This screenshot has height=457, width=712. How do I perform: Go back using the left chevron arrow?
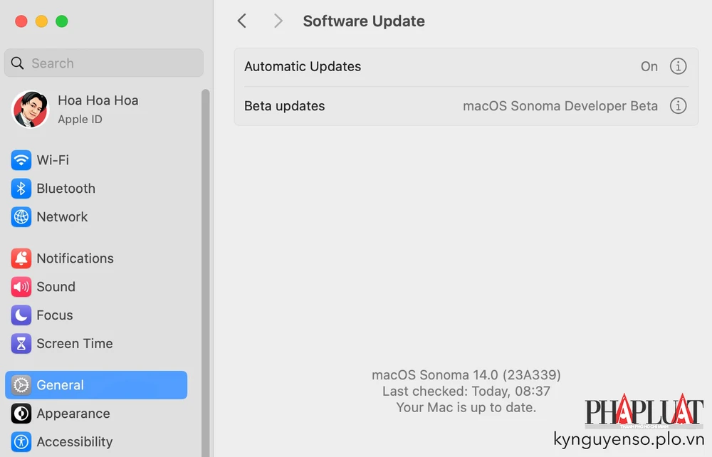click(x=241, y=21)
